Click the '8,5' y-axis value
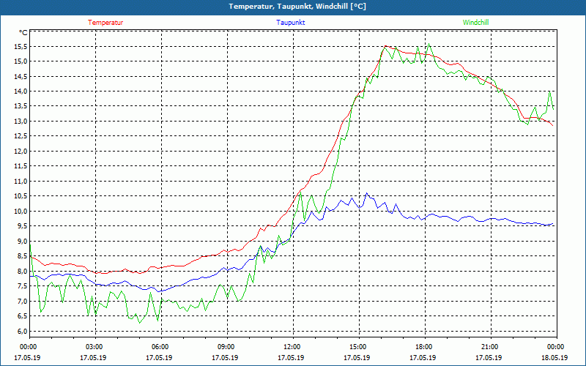586x366 pixels. coord(23,256)
